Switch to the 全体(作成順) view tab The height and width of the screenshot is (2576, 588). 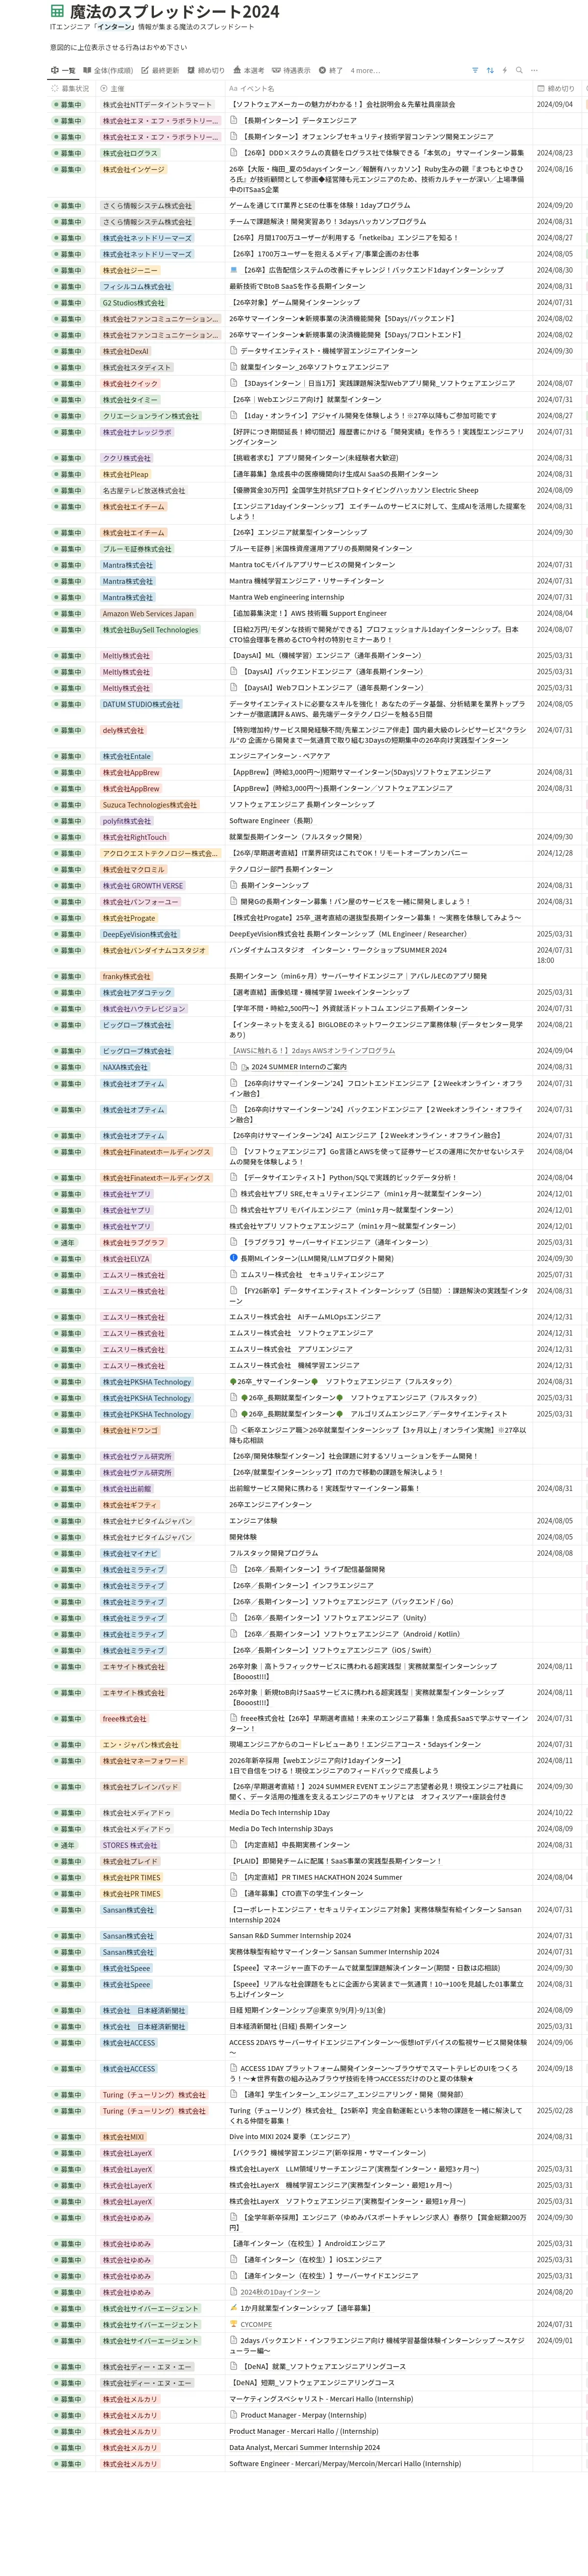point(108,71)
